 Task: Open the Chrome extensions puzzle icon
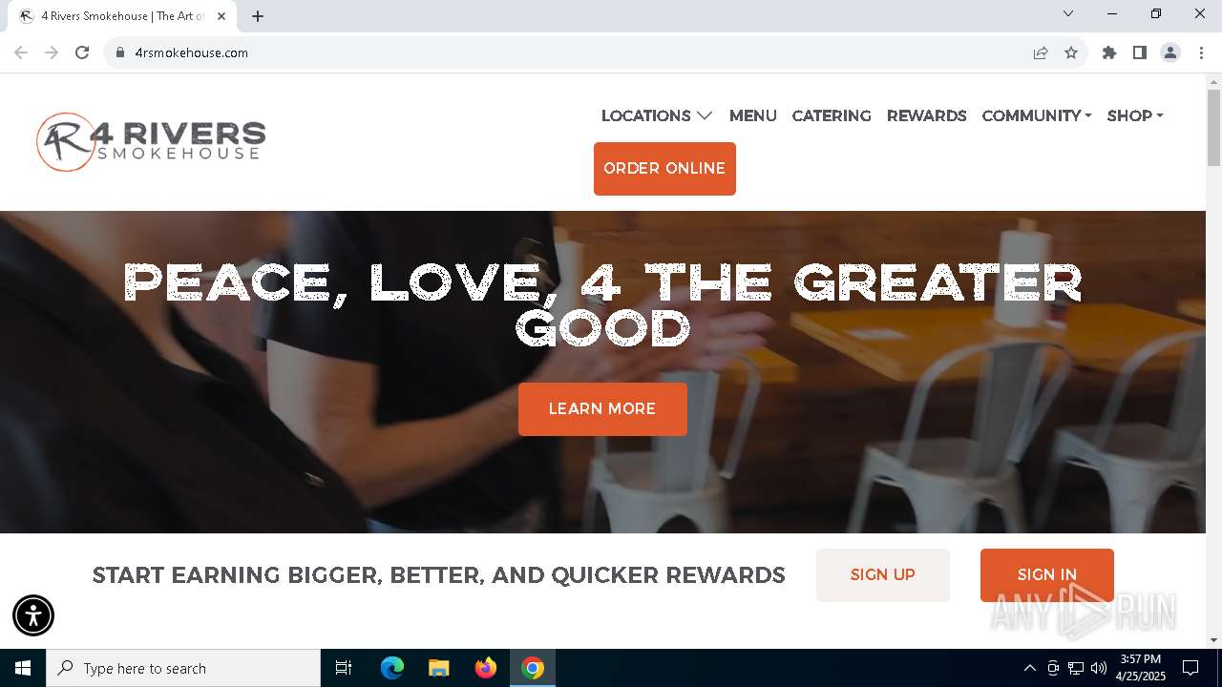click(1109, 52)
